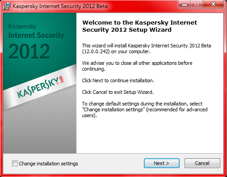
Task: Click the version number 12.0.0.242 text
Action: click(x=96, y=51)
